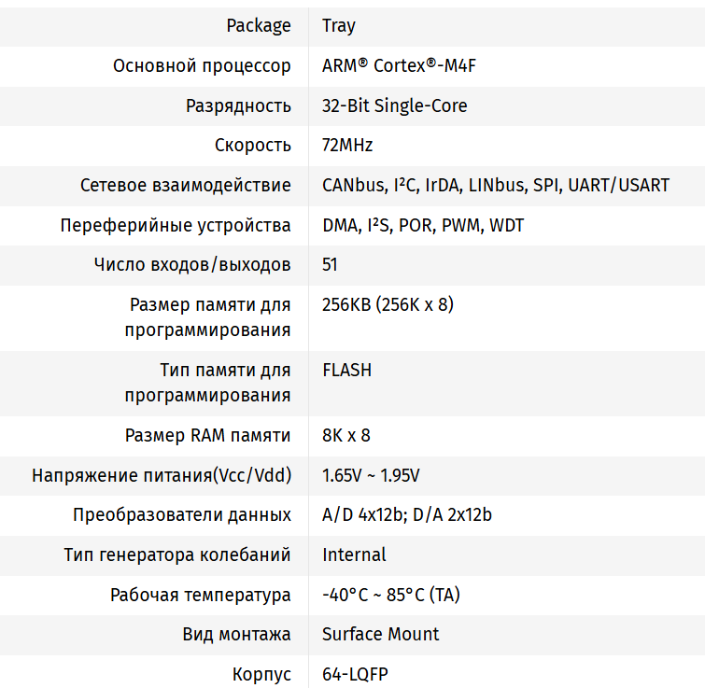Click the "8K x 8" RAM value
705x688 pixels.
tap(345, 435)
